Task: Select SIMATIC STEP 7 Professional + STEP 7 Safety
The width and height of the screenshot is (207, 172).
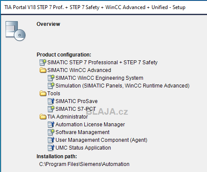Action: [x=102, y=63]
